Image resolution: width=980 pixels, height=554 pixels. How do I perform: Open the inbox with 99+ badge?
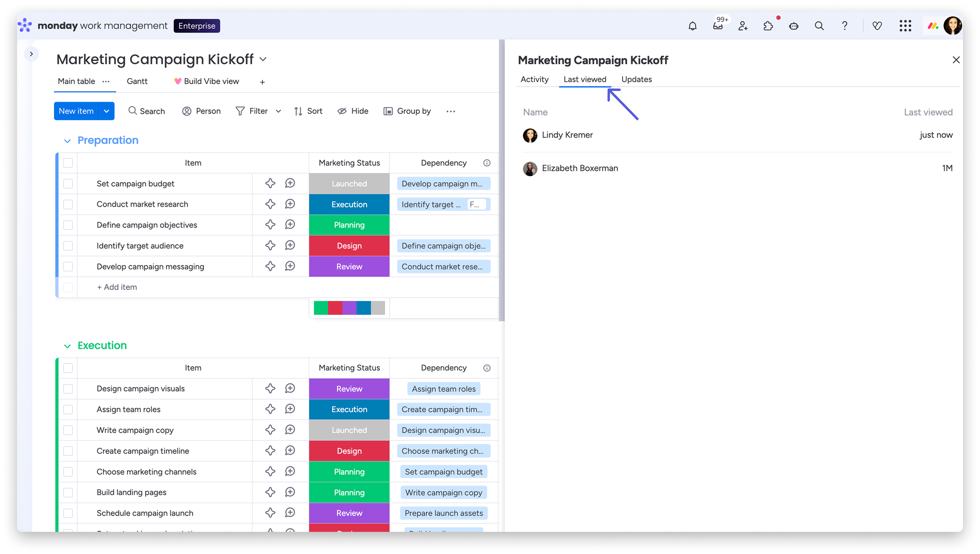[718, 26]
